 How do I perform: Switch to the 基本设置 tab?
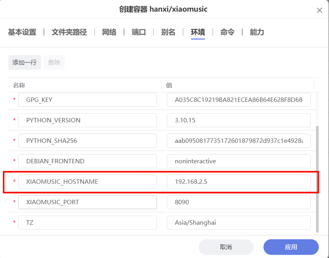[22, 32]
